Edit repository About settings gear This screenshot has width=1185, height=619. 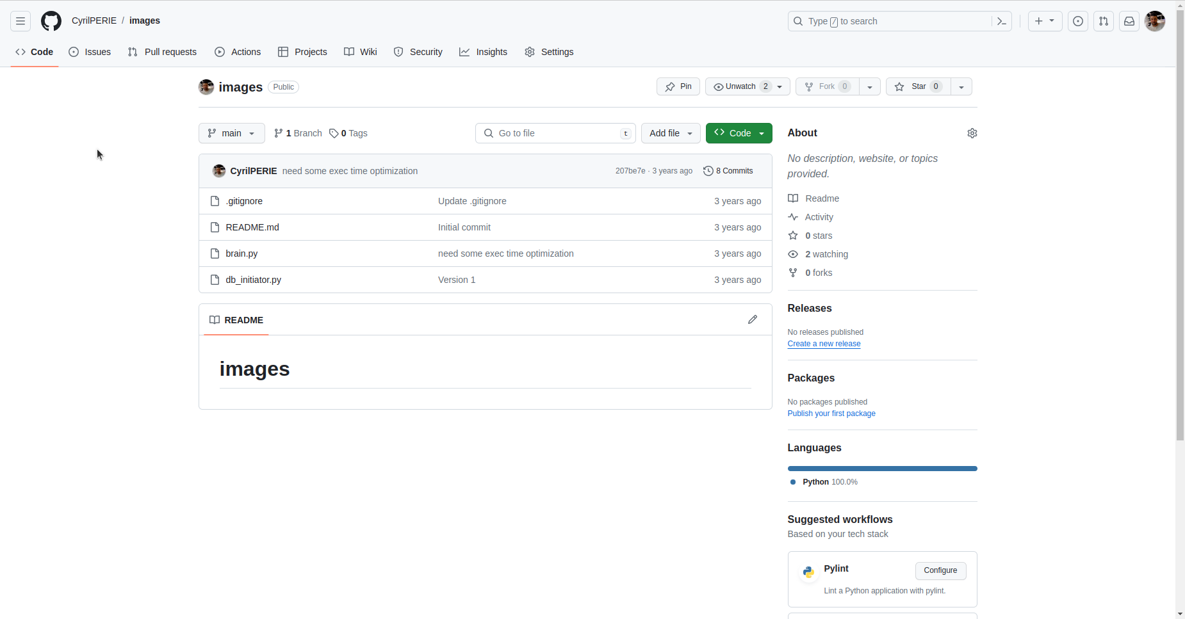point(972,133)
